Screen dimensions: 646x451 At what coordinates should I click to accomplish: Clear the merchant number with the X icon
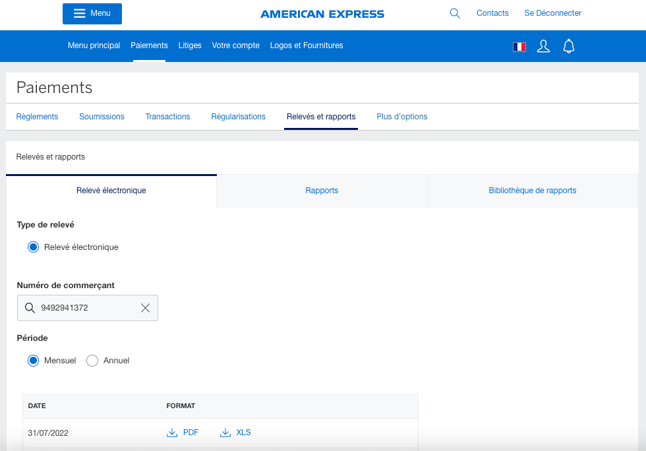(x=145, y=307)
